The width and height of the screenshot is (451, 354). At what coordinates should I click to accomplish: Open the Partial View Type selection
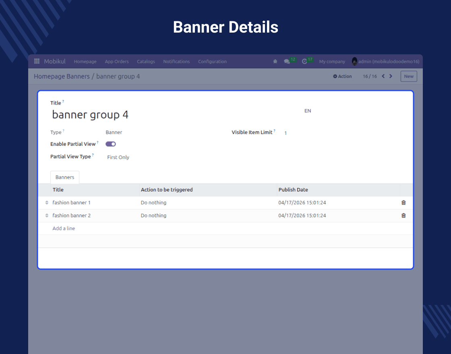pyautogui.click(x=118, y=157)
